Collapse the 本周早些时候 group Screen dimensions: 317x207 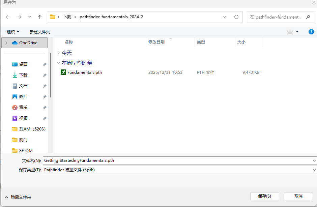point(59,63)
